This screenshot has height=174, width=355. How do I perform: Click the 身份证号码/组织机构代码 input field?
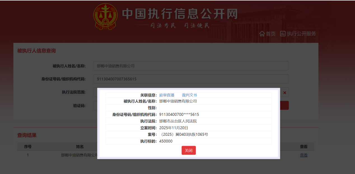point(191,79)
